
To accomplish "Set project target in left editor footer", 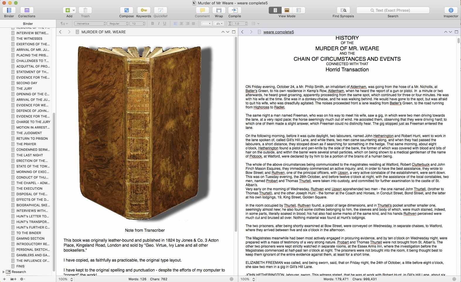I will 232,279.
